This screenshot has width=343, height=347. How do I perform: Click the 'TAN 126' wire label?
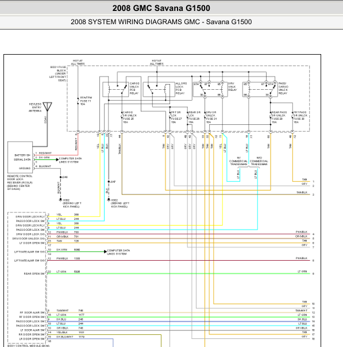click(x=68, y=241)
